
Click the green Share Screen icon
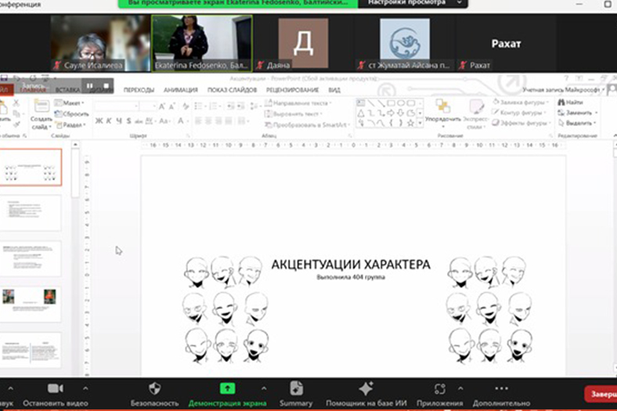(227, 389)
